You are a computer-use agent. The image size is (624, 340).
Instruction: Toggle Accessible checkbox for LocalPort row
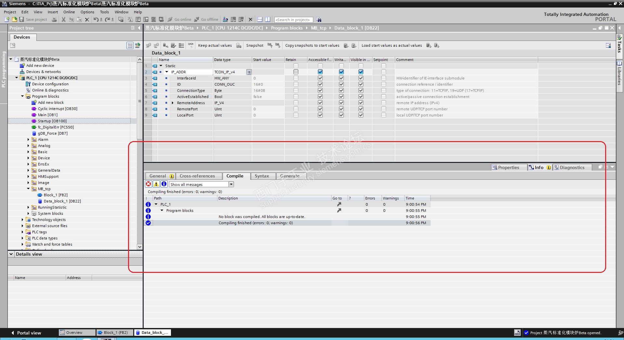click(x=320, y=115)
